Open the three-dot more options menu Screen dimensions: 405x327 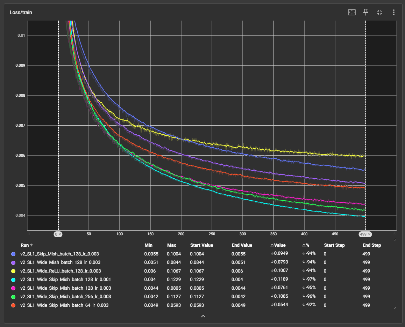394,12
